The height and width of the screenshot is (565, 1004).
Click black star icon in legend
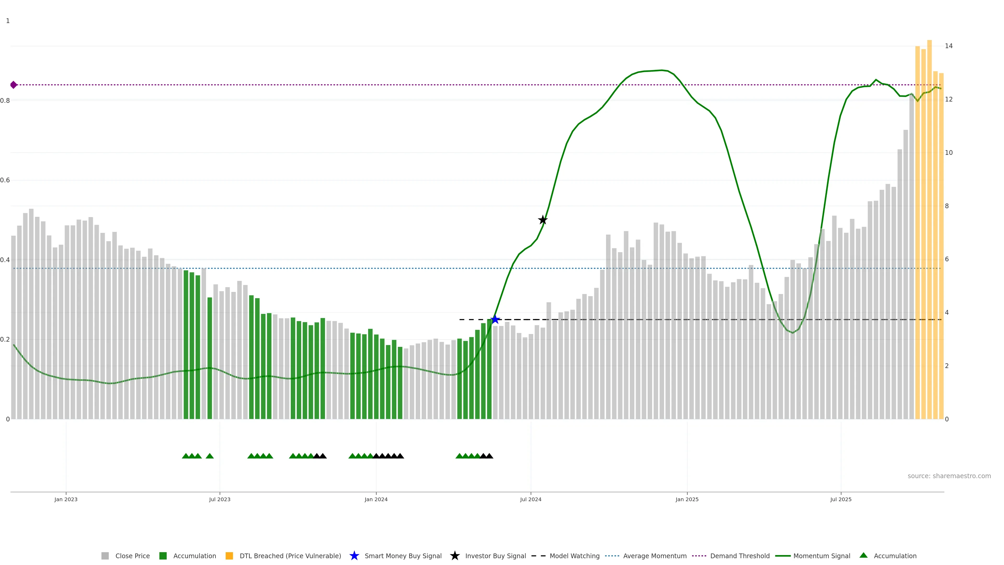coord(454,556)
